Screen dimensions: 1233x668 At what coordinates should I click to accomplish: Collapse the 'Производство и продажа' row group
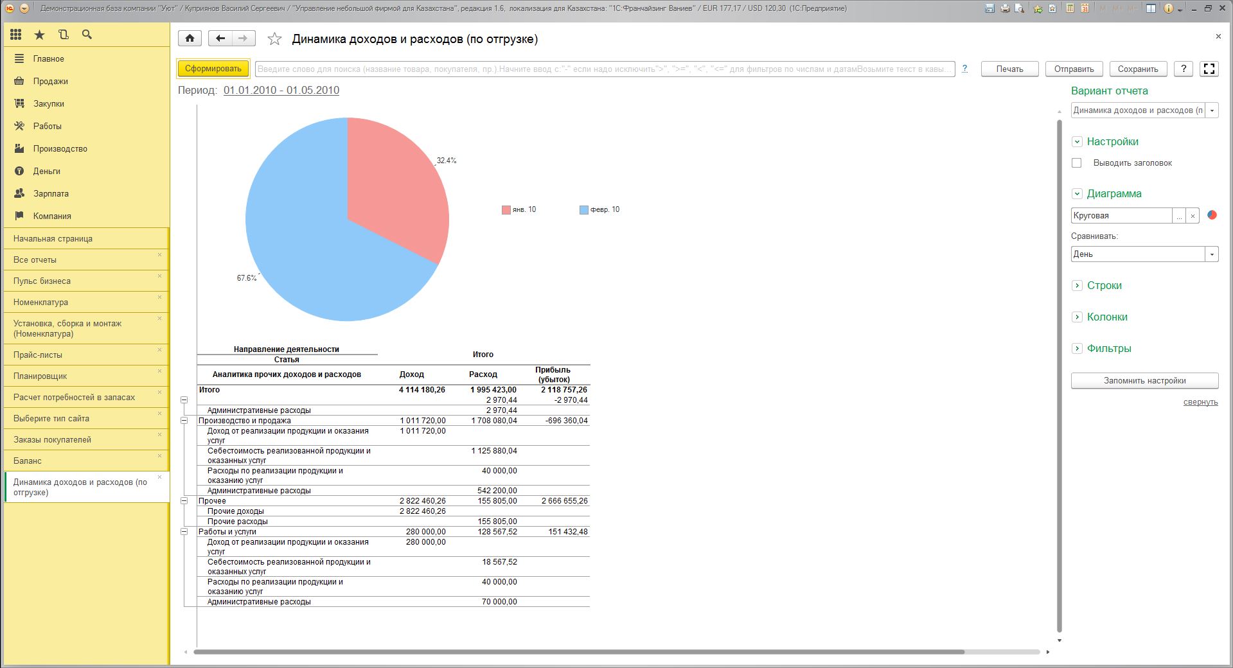pyautogui.click(x=184, y=421)
